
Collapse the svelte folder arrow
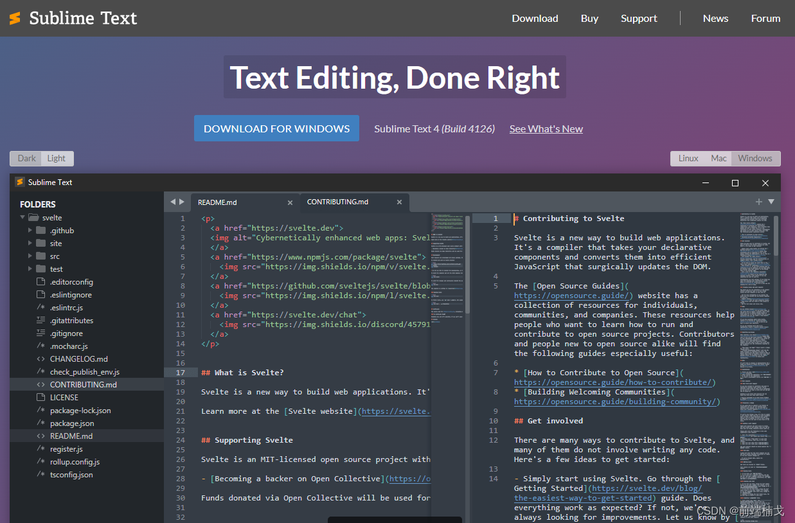pos(22,218)
